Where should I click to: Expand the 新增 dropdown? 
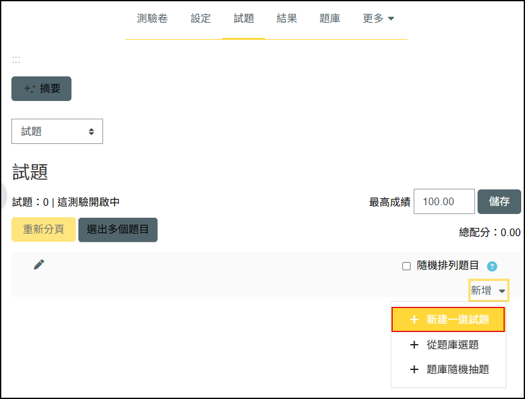488,290
